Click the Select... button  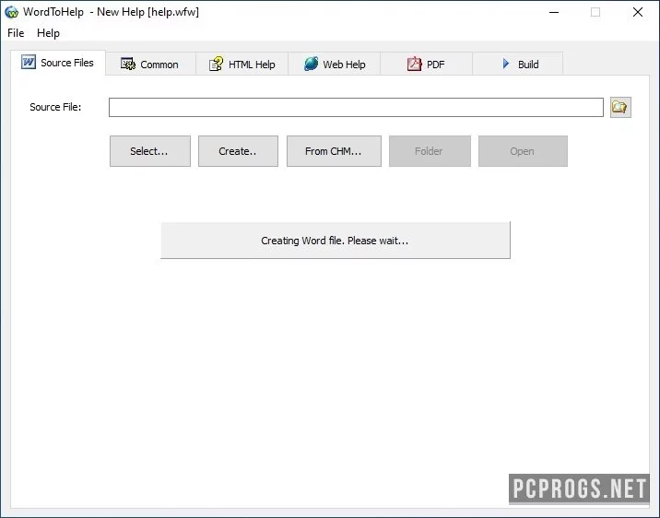(150, 151)
